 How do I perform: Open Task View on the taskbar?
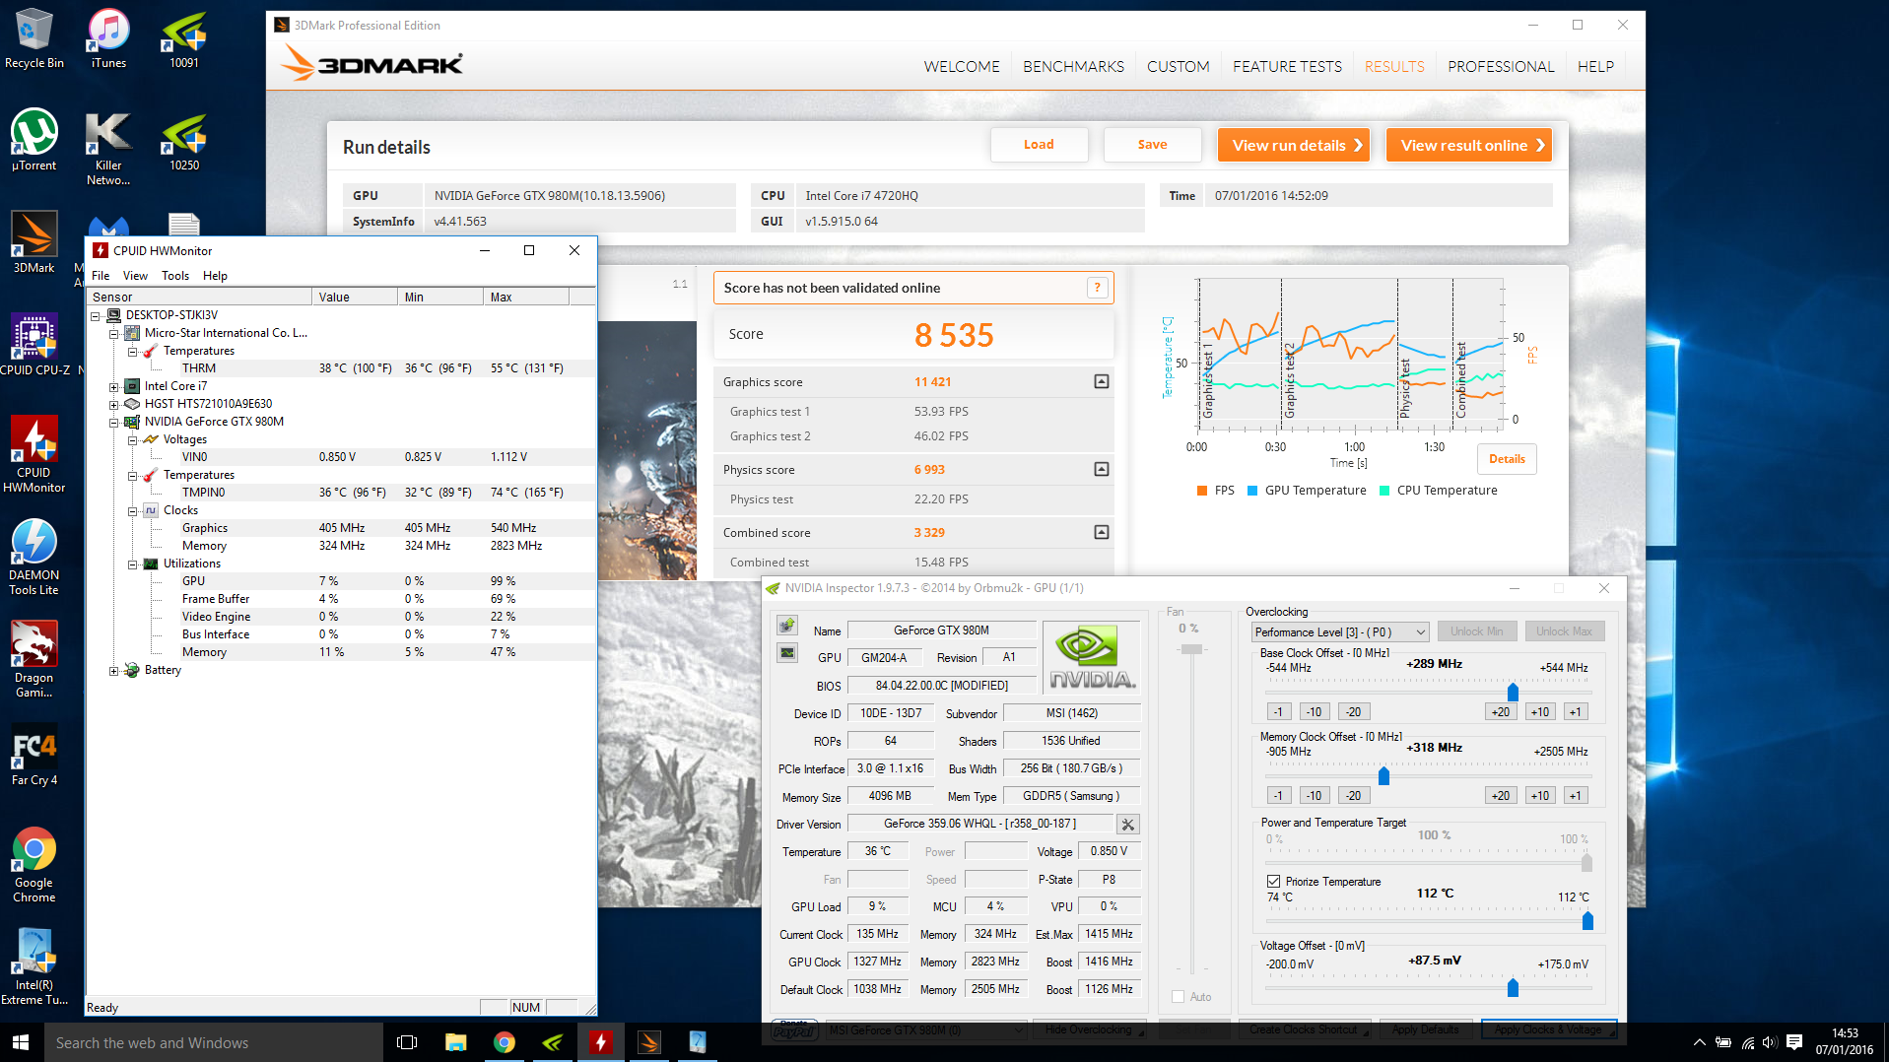click(x=407, y=1042)
